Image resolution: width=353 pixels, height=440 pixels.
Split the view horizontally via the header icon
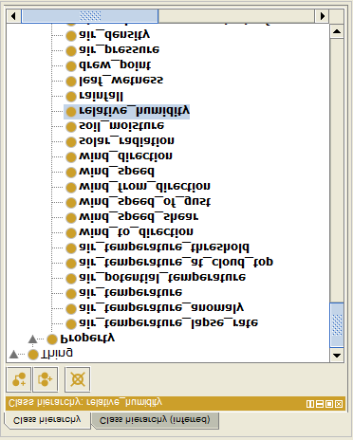[x=320, y=404]
